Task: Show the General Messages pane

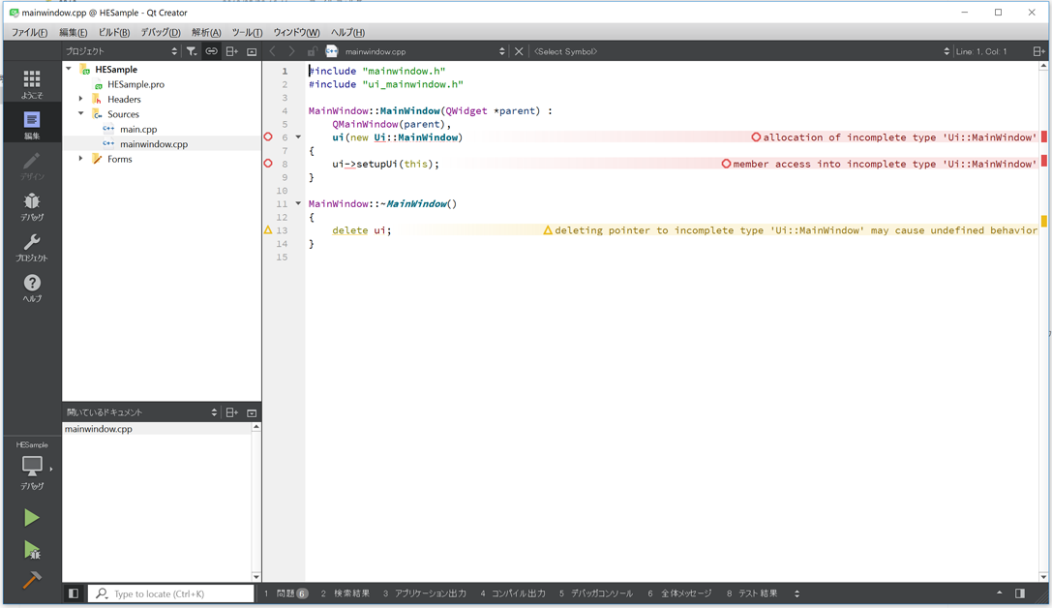Action: click(x=679, y=593)
